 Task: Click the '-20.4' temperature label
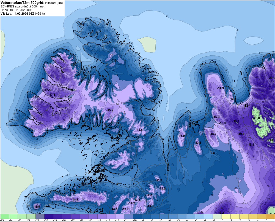[236, 122]
